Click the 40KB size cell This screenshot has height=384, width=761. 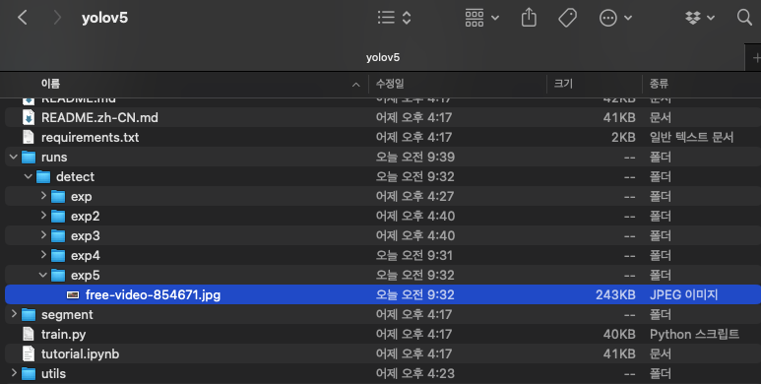tap(619, 335)
